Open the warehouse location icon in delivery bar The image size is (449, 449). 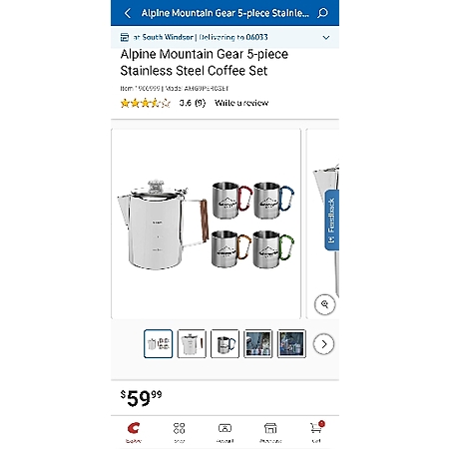[x=125, y=37]
